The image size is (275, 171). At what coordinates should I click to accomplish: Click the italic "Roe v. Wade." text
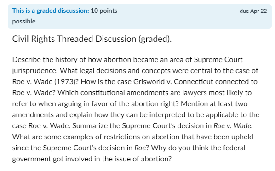click(x=233, y=126)
